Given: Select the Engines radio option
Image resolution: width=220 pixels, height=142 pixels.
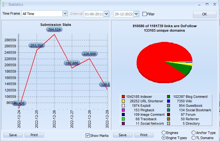Looking at the screenshot, I should [x=164, y=133].
